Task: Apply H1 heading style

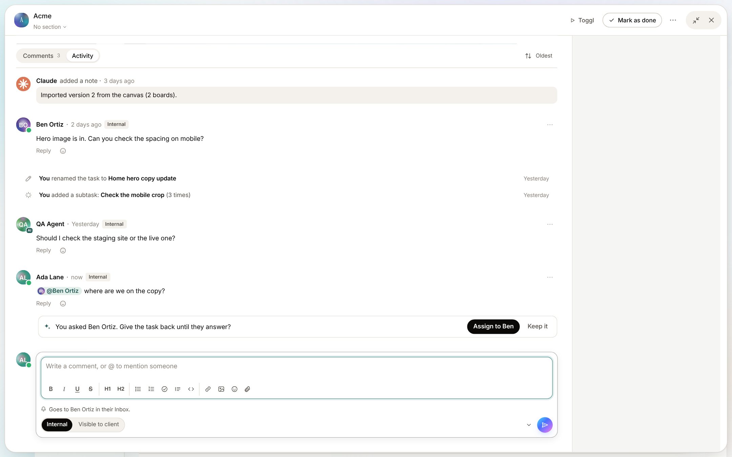Action: pyautogui.click(x=107, y=389)
